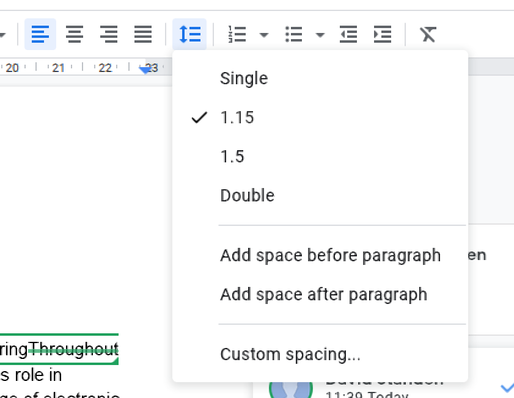Click the left align icon
The width and height of the screenshot is (514, 398).
tap(40, 35)
